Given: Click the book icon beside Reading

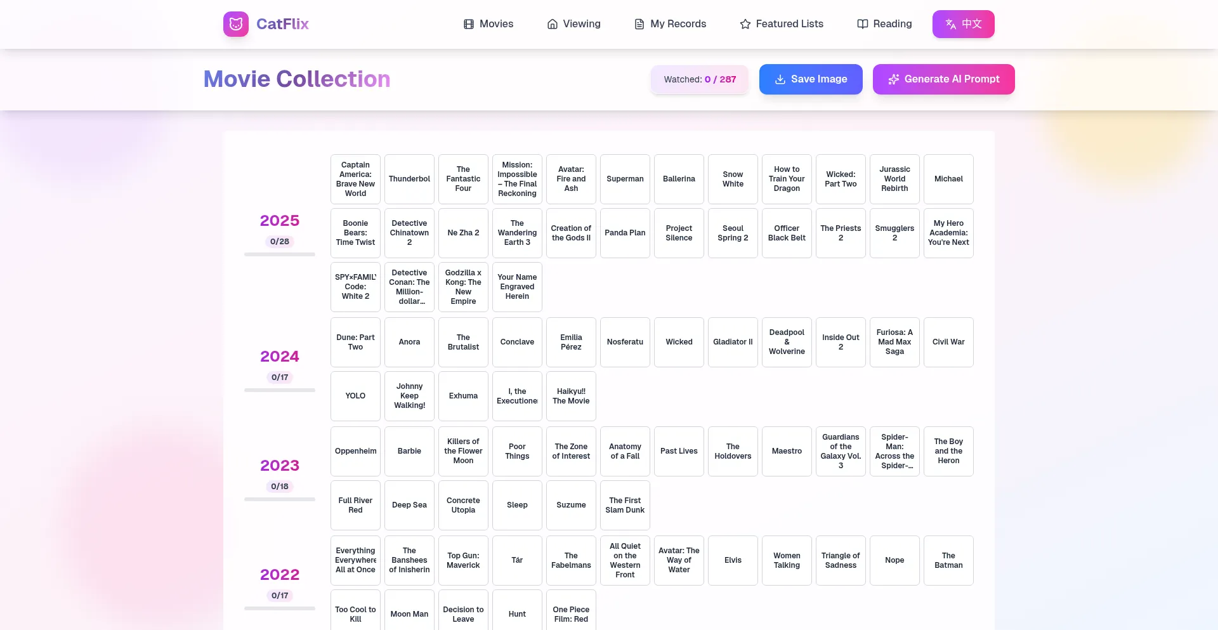Looking at the screenshot, I should [x=863, y=24].
